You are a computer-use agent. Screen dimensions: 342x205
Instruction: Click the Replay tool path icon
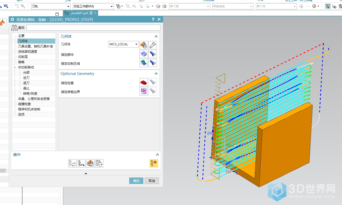81,163
